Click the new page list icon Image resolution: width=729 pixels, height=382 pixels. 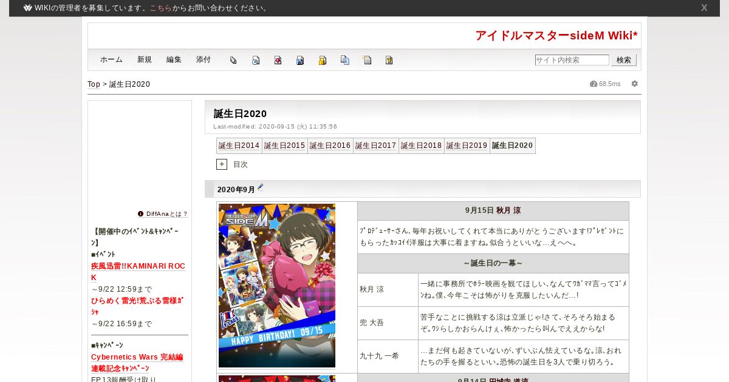pyautogui.click(x=367, y=60)
